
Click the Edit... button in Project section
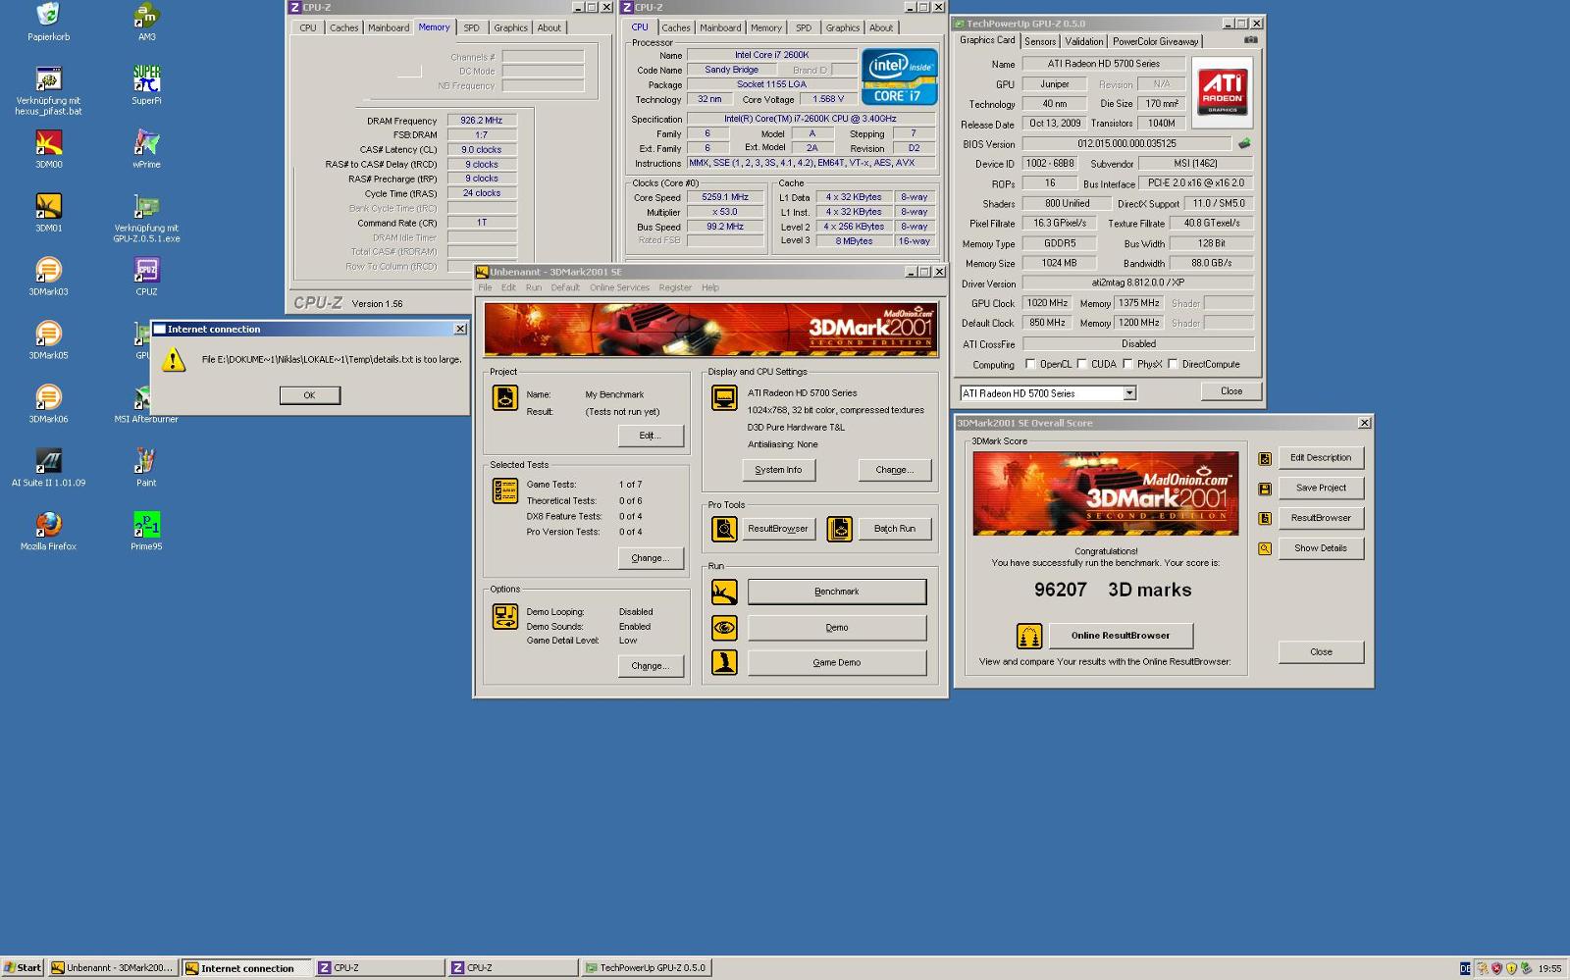(651, 436)
